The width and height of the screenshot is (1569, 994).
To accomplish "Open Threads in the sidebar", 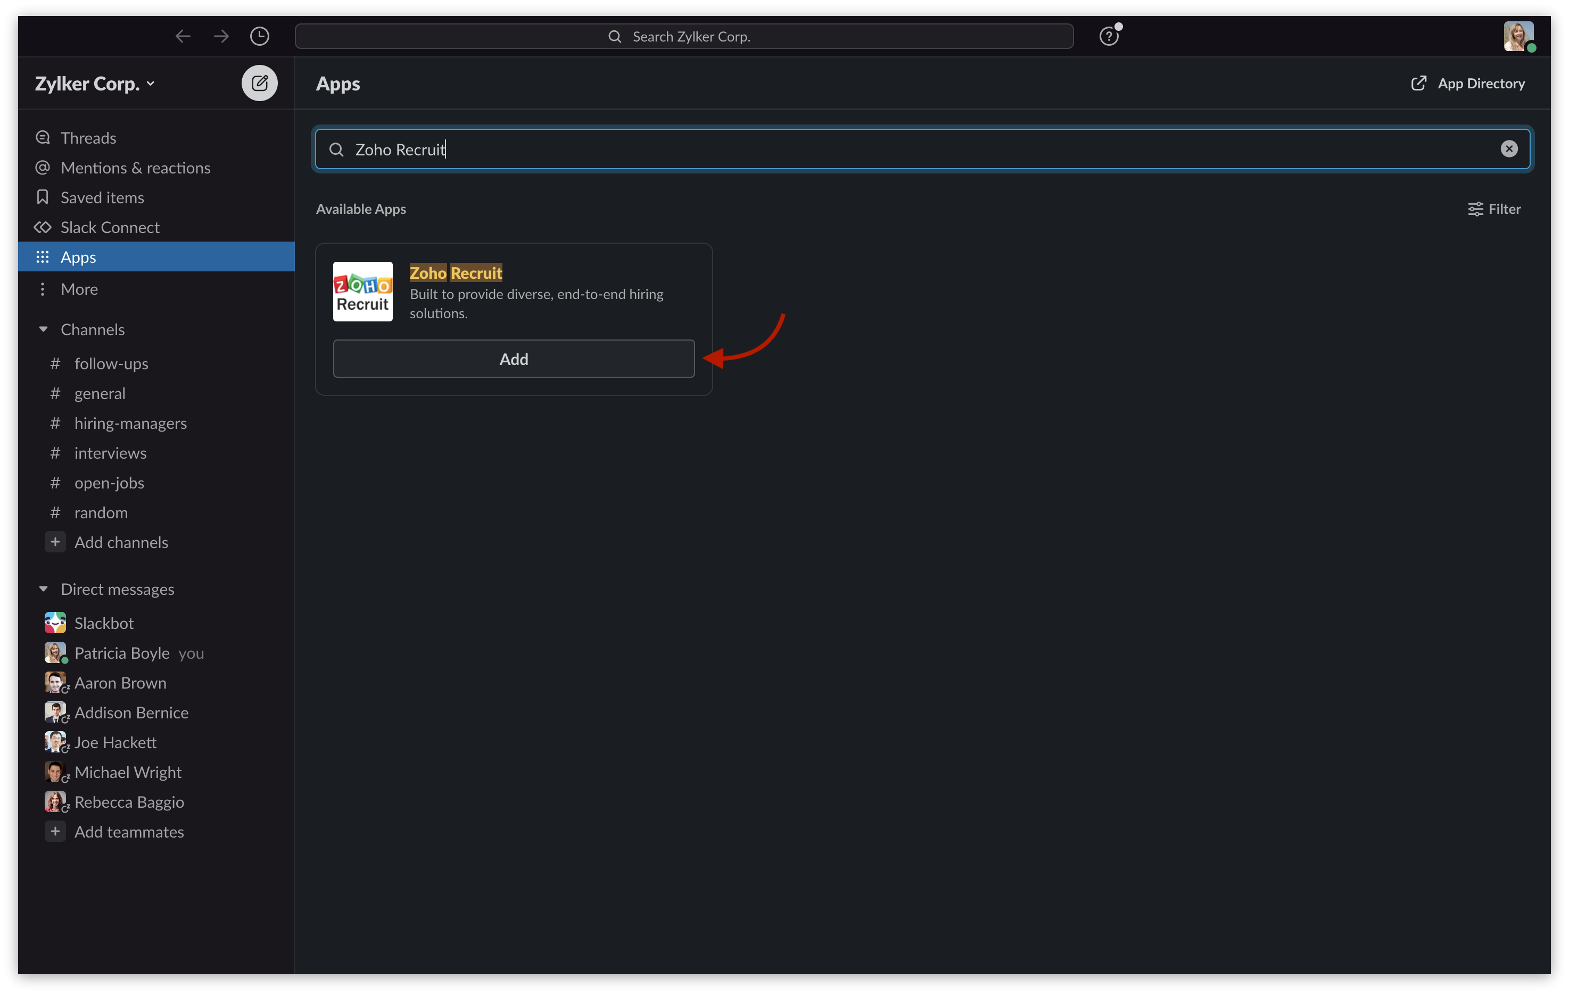I will click(x=88, y=138).
